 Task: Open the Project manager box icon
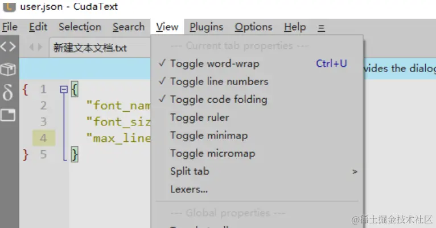click(8, 69)
